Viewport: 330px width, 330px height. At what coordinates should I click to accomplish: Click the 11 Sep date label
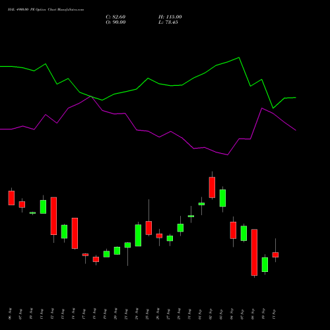[x=274, y=313]
